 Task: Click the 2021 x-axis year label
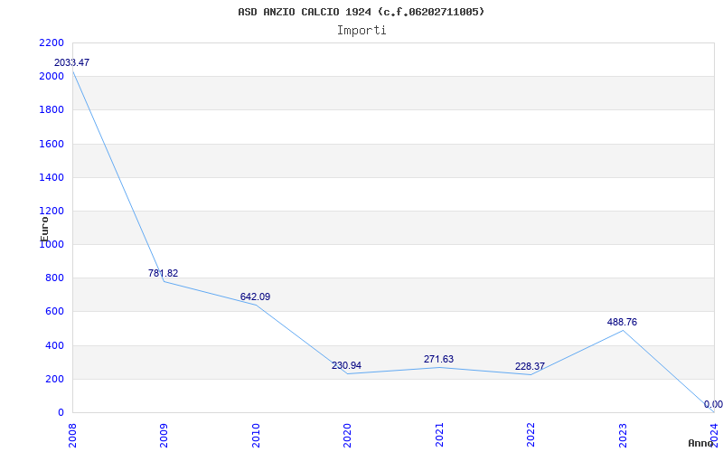coord(439,435)
